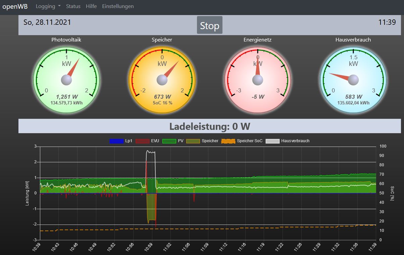This screenshot has height=255, width=404.
Task: Toggle Lp1 series in chart legend
Action: [121, 141]
